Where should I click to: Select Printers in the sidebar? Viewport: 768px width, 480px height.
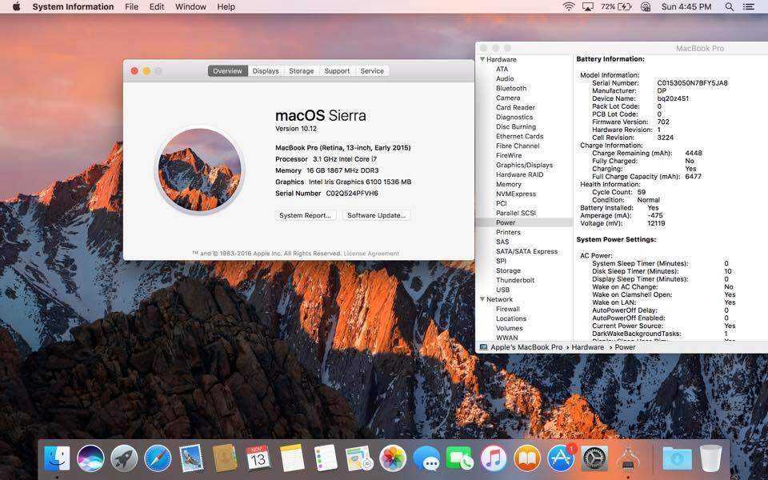[508, 232]
